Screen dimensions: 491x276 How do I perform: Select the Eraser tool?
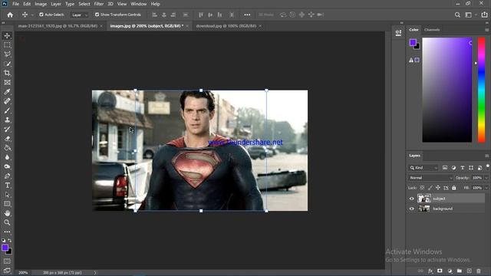coord(7,138)
